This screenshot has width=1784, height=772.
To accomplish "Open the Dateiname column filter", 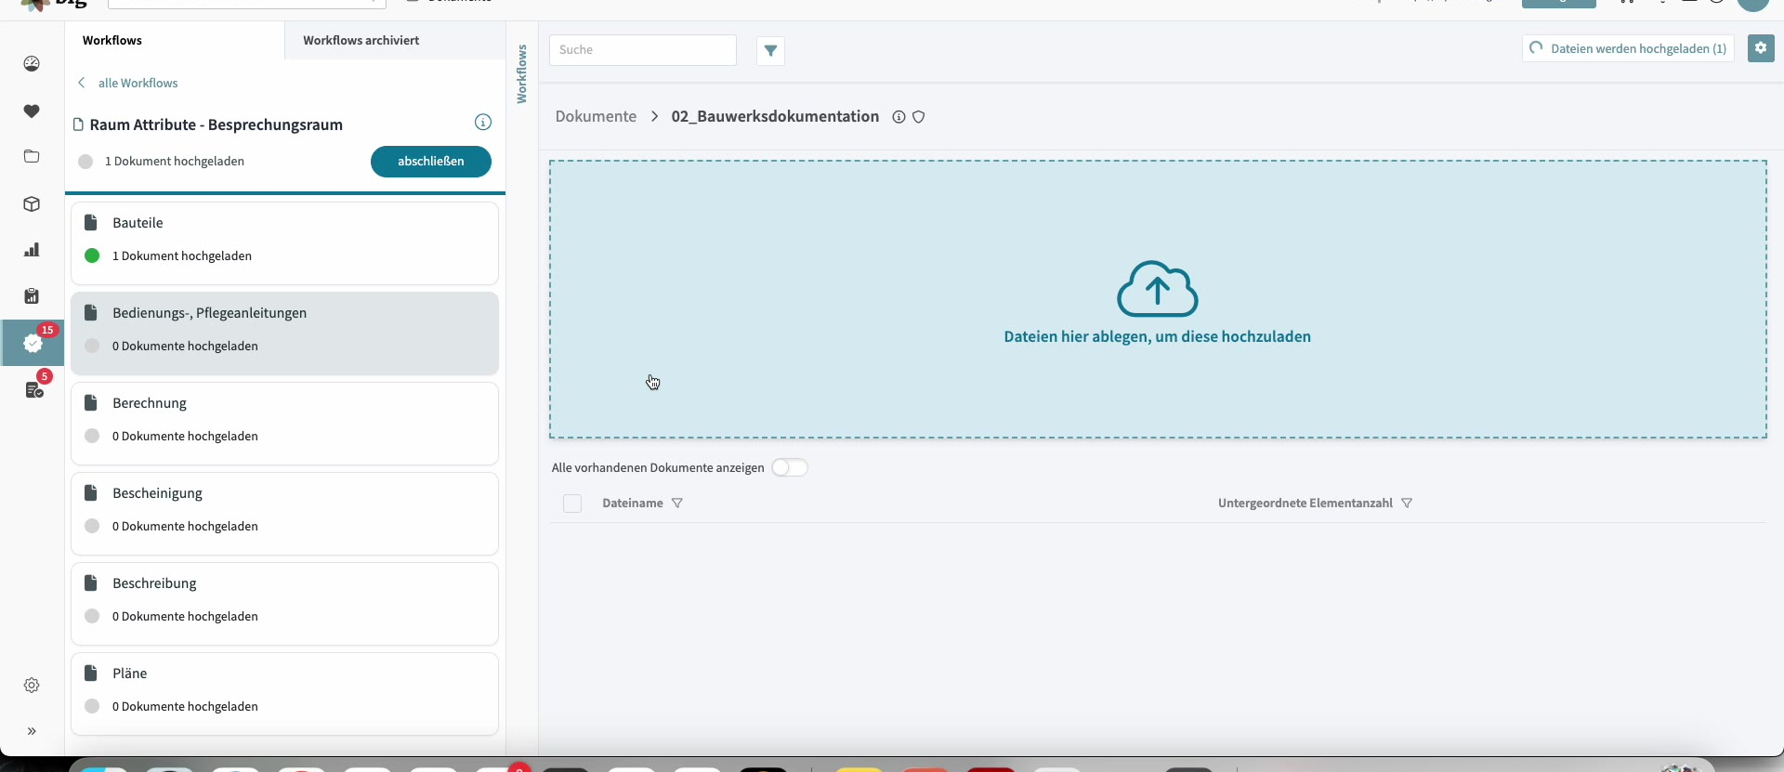I will click(x=677, y=504).
